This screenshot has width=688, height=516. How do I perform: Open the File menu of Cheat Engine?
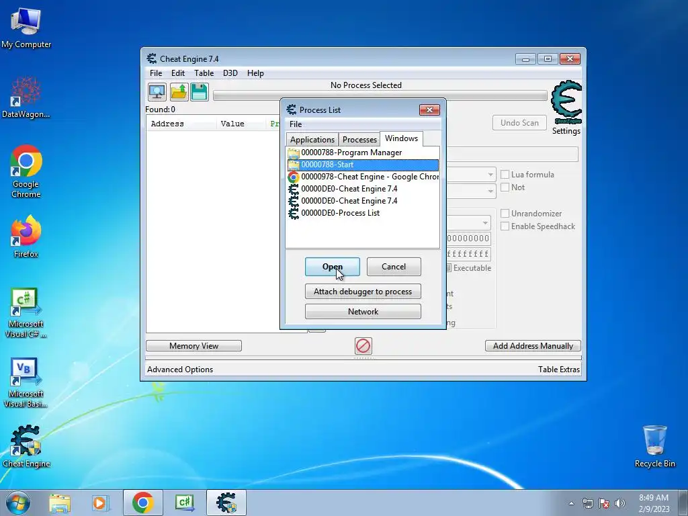pyautogui.click(x=156, y=73)
